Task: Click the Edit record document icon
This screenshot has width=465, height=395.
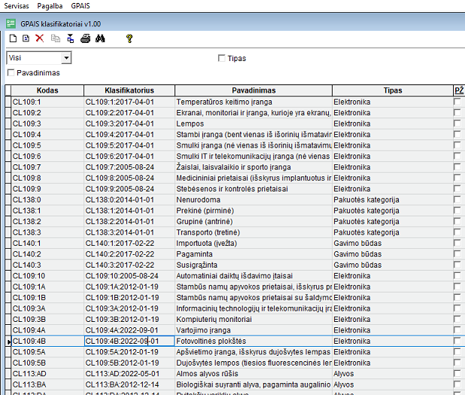Action: [x=26, y=38]
